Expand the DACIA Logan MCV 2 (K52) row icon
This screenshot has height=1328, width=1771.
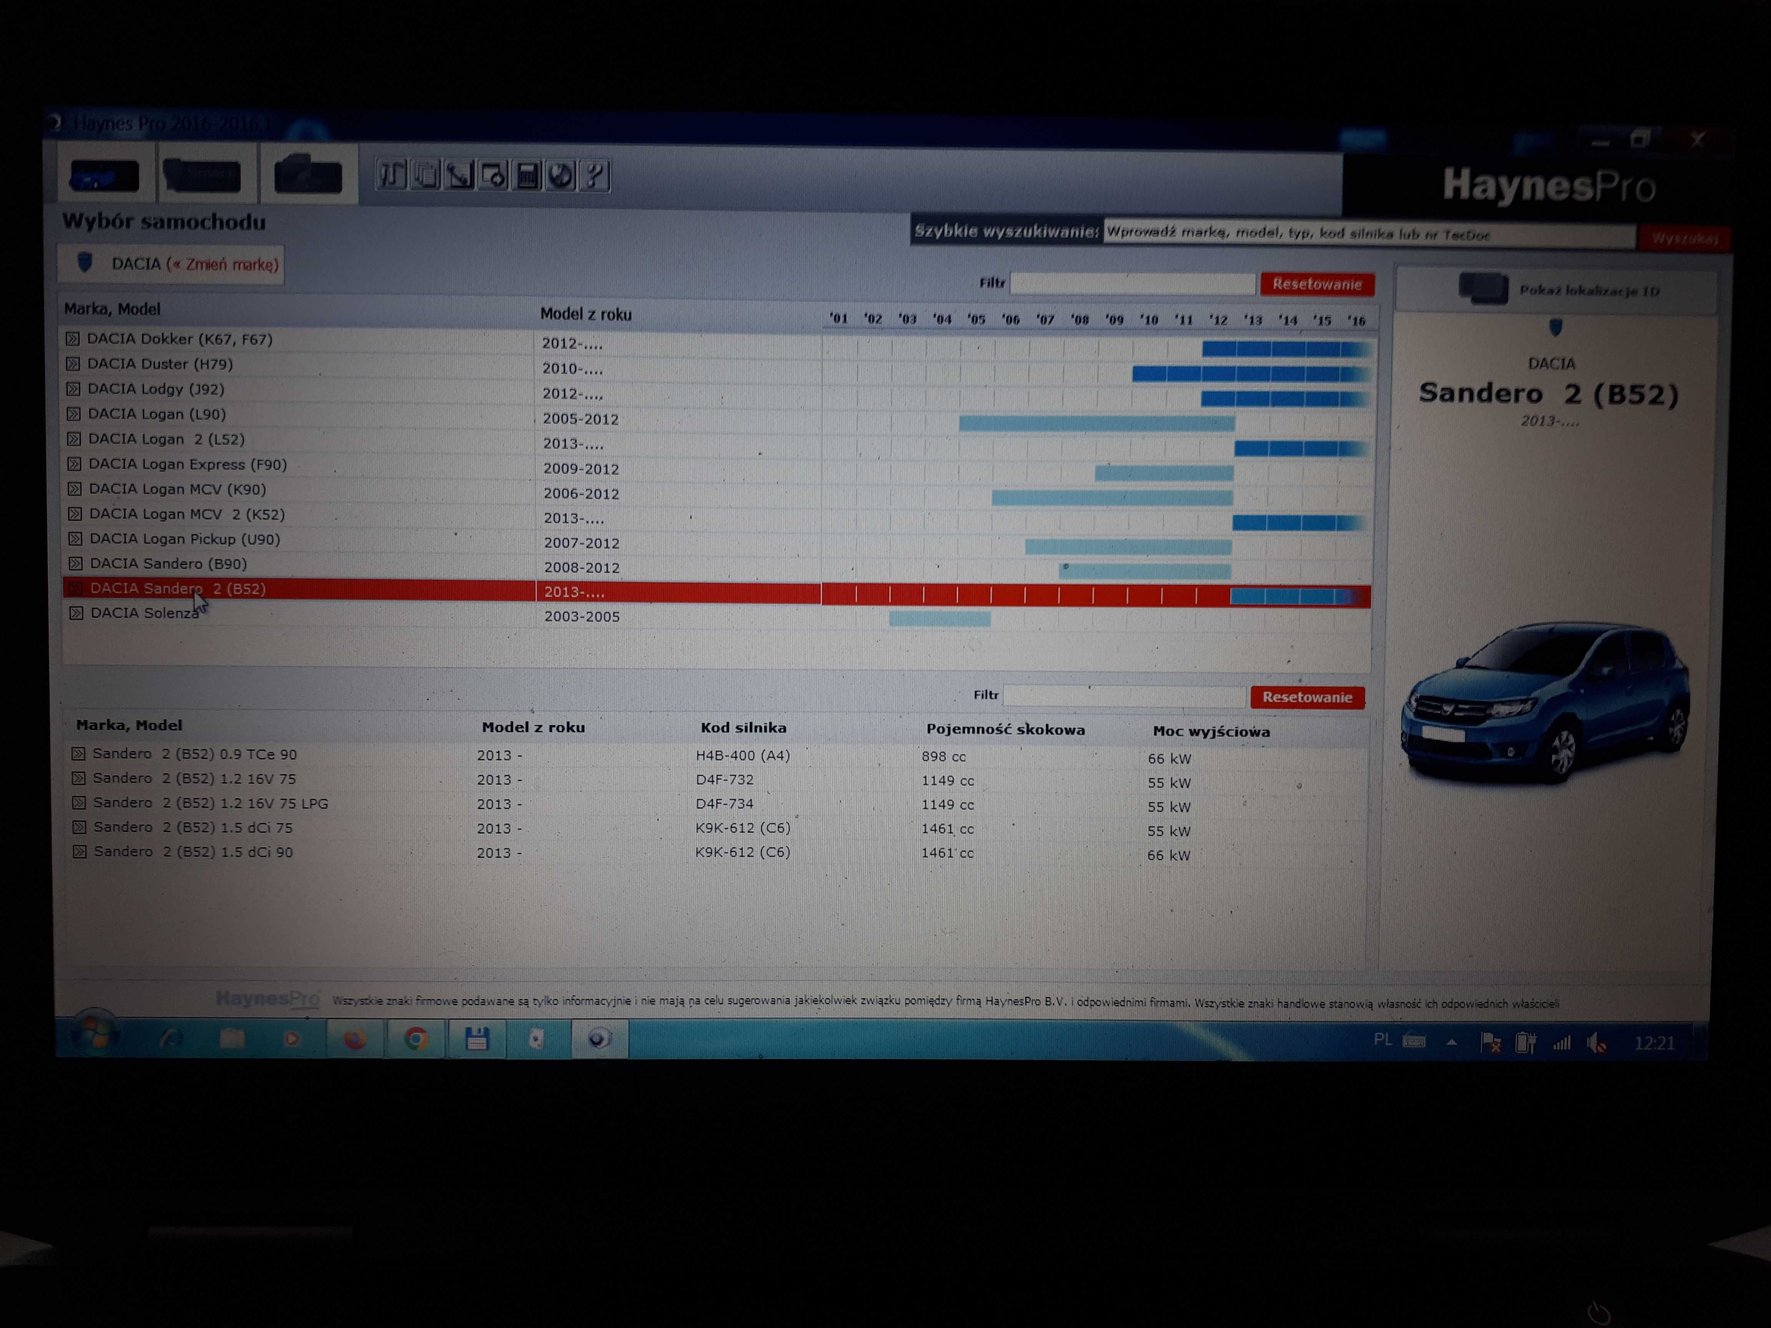pyautogui.click(x=75, y=513)
